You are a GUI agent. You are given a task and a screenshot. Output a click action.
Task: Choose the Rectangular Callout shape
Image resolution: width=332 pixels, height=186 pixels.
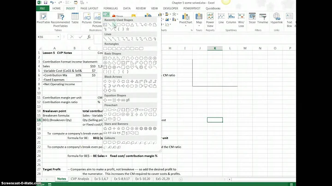pyautogui.click(x=105, y=143)
